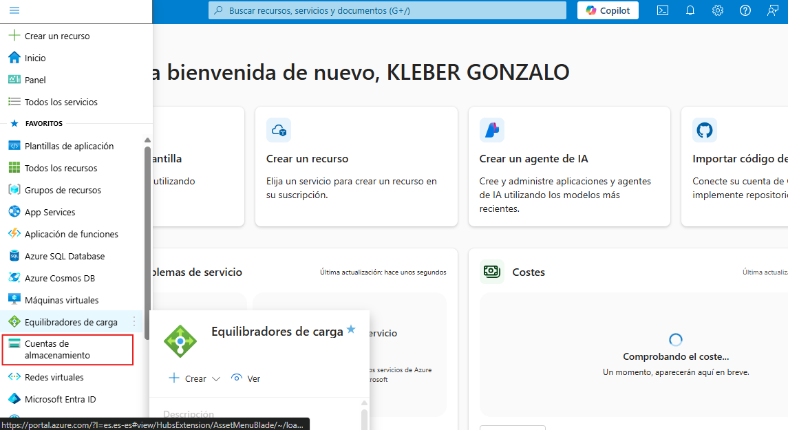Go to Inicio home icon
Image resolution: width=788 pixels, height=430 pixels.
coord(14,58)
